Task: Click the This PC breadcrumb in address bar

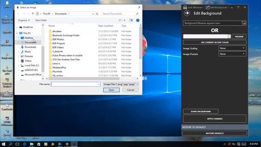Action: point(46,14)
